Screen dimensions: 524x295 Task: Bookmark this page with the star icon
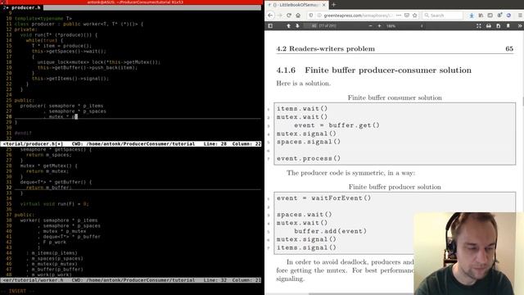[415, 16]
